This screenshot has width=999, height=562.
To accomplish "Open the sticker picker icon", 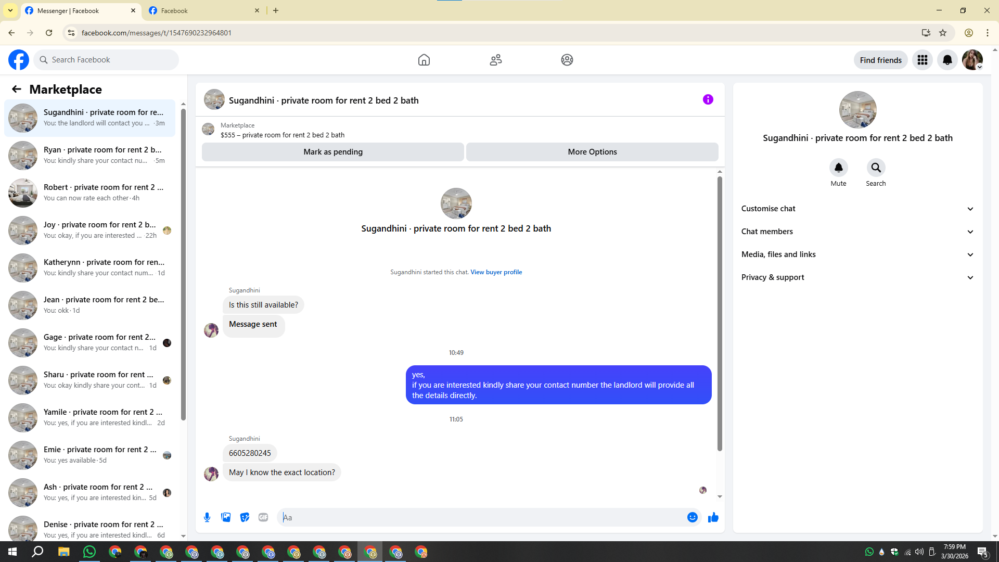I will point(245,517).
